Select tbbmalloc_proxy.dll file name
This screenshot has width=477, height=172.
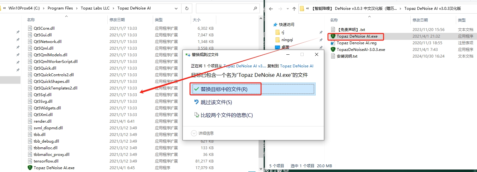coord(51,154)
